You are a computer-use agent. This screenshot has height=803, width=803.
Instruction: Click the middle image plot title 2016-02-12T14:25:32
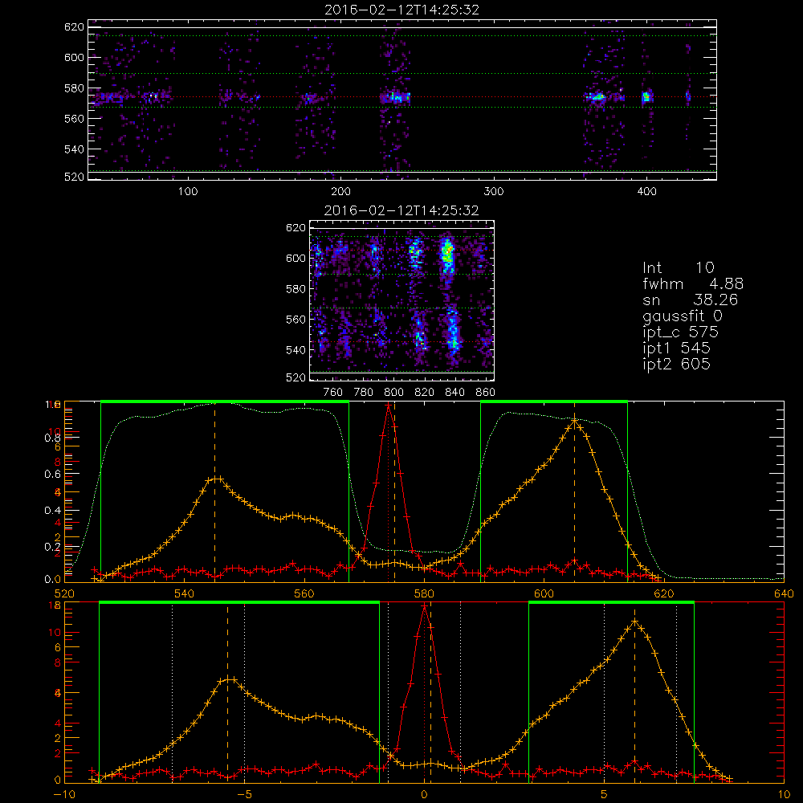(x=401, y=210)
